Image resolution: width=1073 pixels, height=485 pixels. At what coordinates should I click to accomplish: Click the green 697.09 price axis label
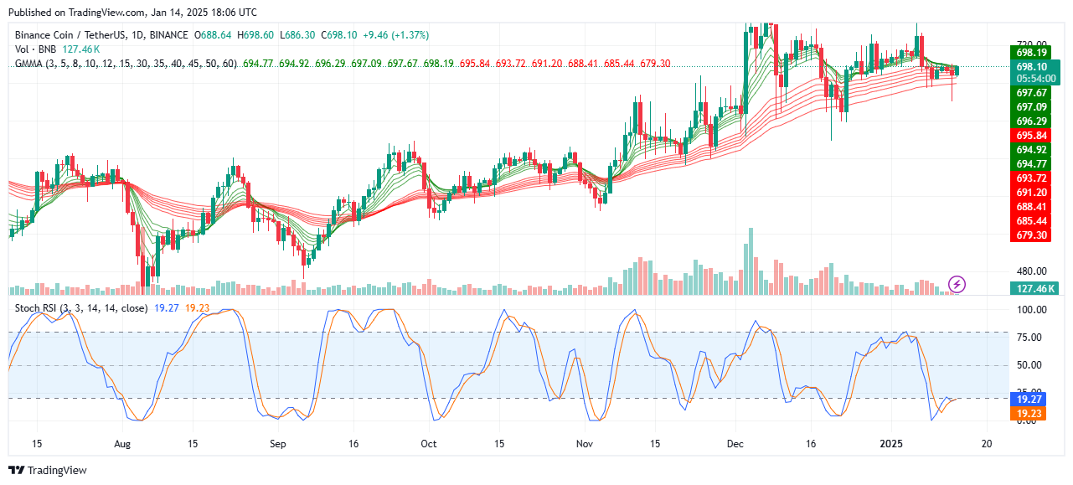point(1031,107)
